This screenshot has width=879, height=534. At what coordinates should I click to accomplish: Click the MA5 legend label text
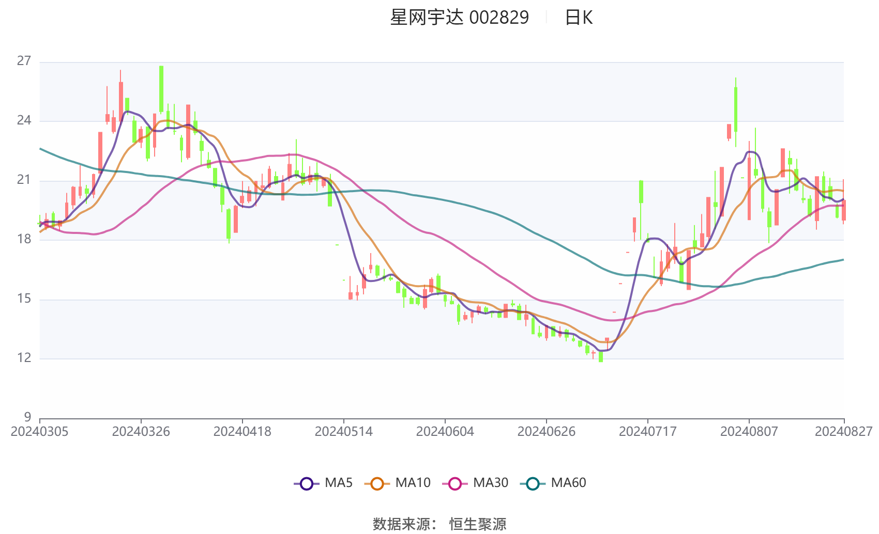[x=339, y=483]
